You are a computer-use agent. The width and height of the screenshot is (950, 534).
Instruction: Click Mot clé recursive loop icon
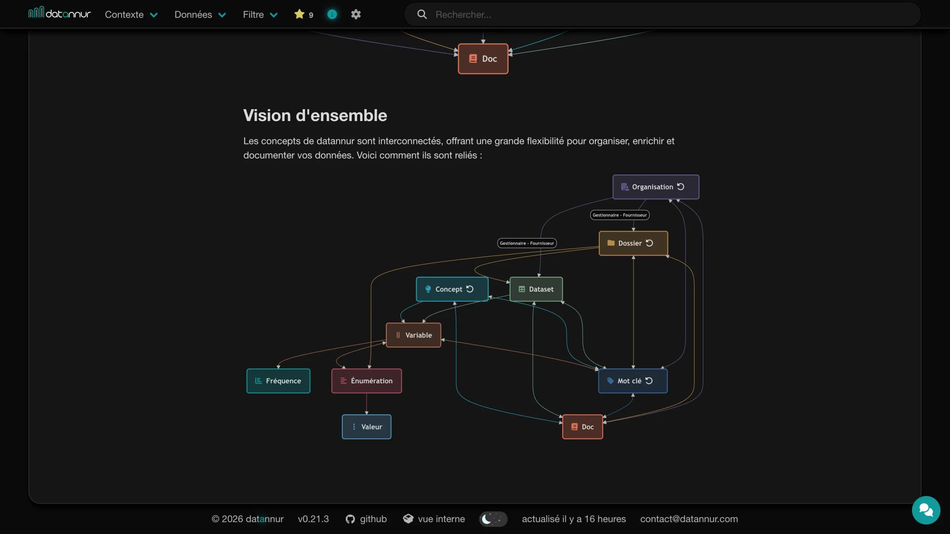[x=649, y=381]
